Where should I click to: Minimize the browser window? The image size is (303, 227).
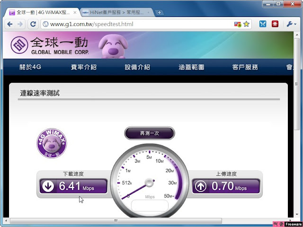[268, 4]
